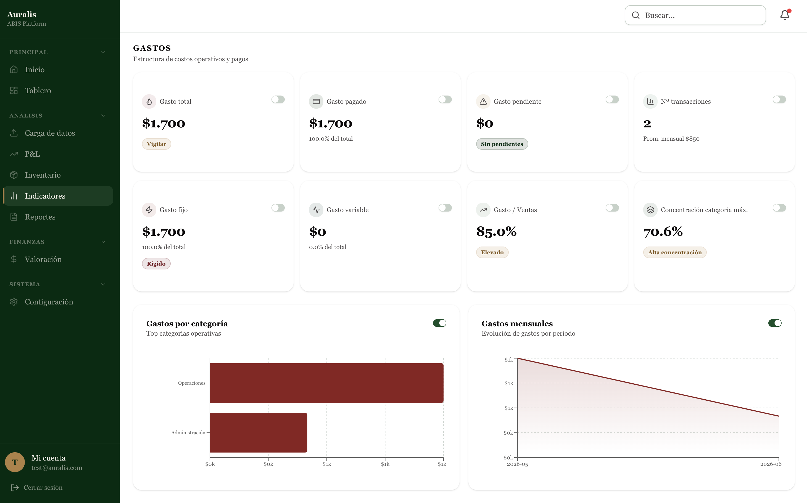
Task: Open the Valoración page
Action: point(58,259)
